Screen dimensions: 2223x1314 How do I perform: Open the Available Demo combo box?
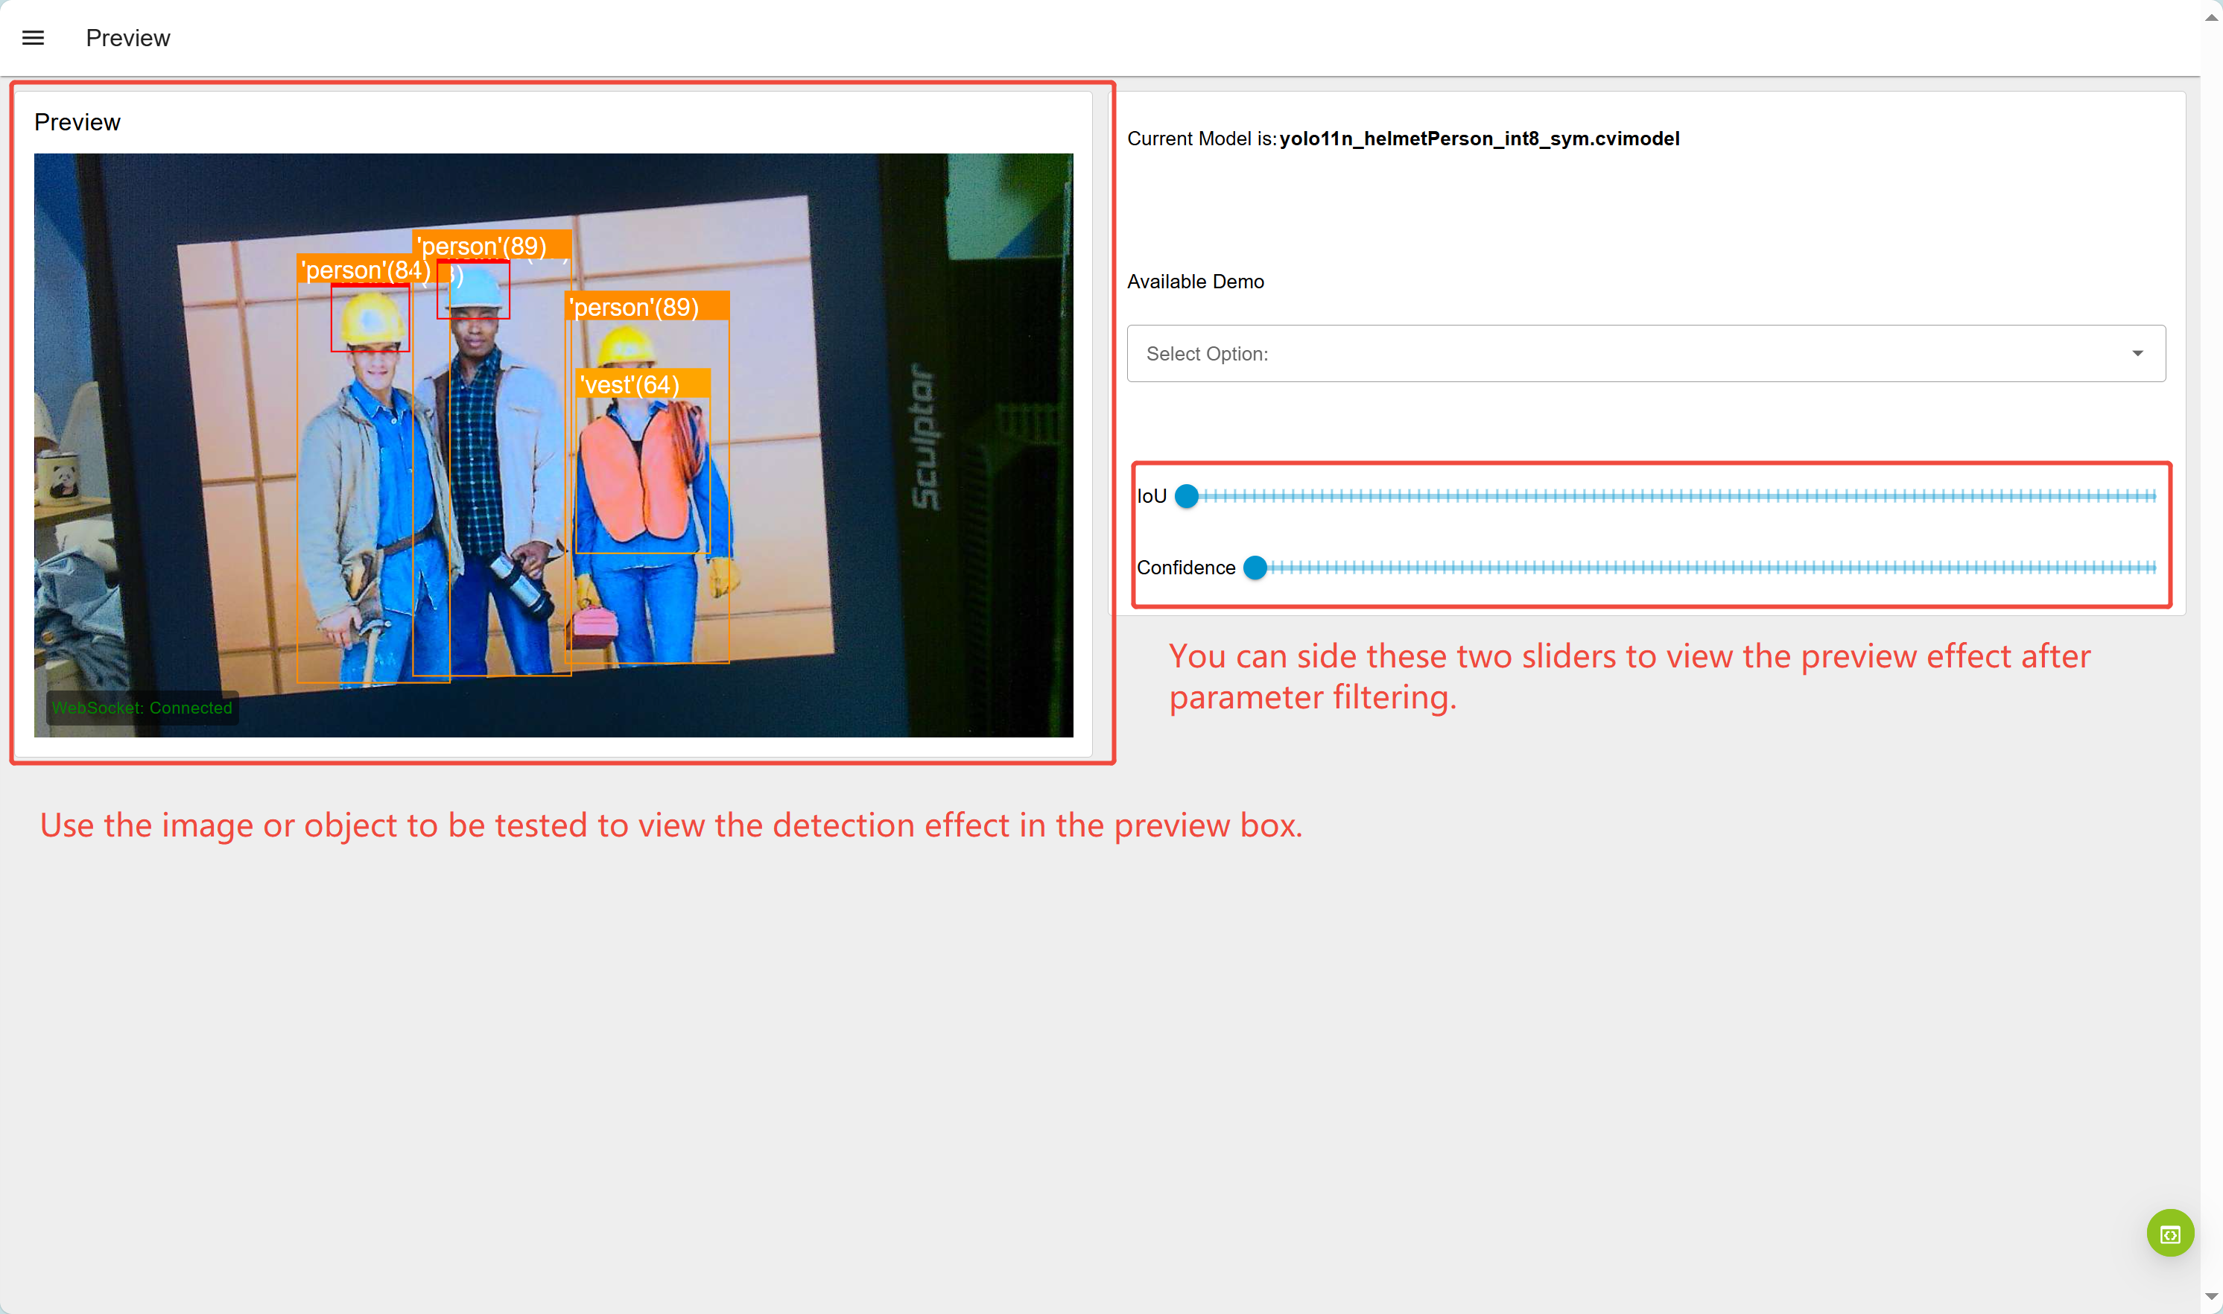[1629, 353]
